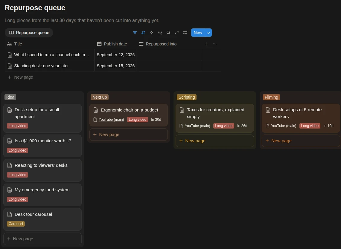Click page icon of What I spend row

(10, 55)
